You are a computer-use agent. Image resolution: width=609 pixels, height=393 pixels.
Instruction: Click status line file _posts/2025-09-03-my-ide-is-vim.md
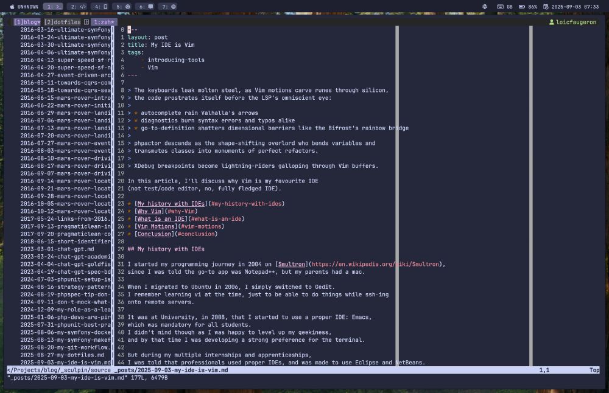coord(171,370)
